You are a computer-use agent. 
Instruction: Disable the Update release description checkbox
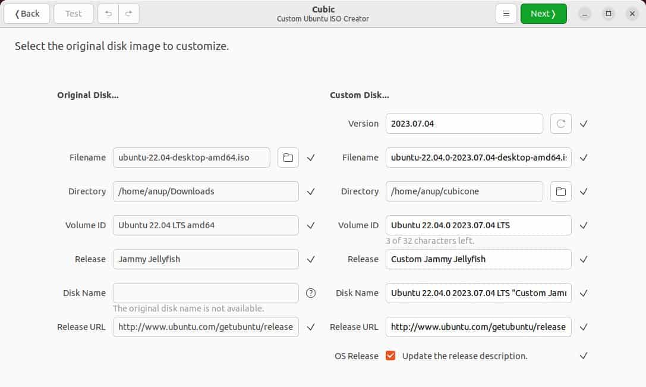[x=390, y=355]
